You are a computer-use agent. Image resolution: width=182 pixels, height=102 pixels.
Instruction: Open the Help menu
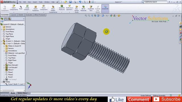click(x=53, y=2)
